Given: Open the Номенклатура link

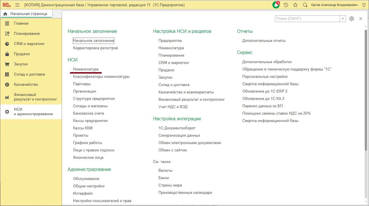Looking at the screenshot, I should 86,68.
